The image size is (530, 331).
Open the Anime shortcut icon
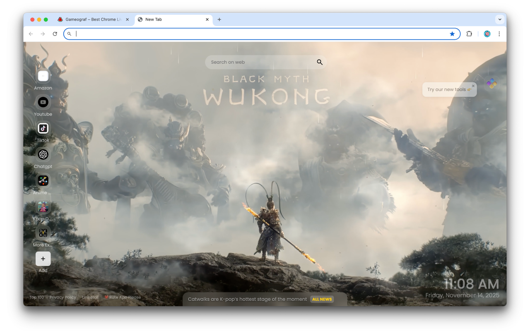(x=43, y=180)
